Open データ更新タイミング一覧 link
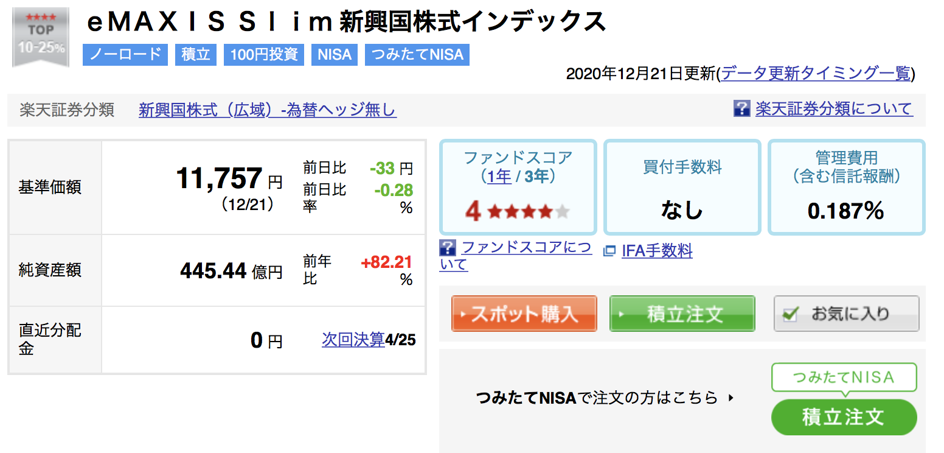Viewport: 944px width, 453px height. pyautogui.click(x=816, y=74)
